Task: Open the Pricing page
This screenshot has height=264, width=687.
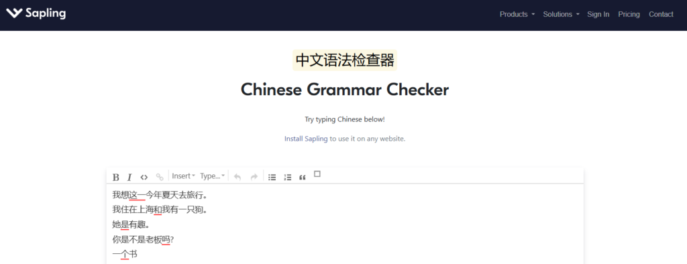Action: tap(629, 15)
